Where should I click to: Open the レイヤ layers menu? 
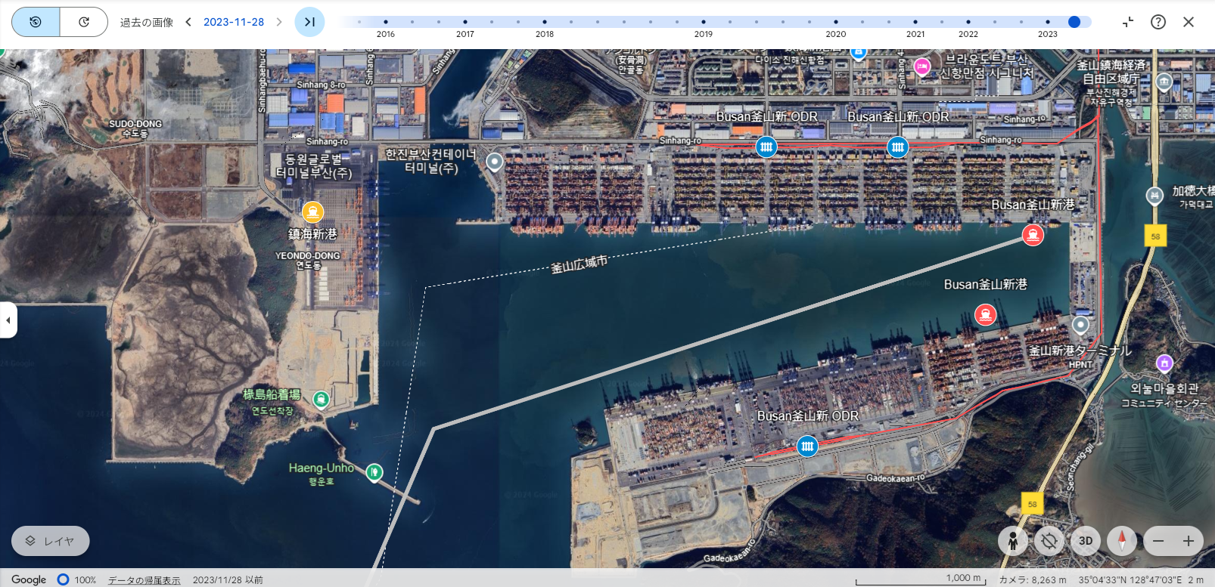coord(51,541)
